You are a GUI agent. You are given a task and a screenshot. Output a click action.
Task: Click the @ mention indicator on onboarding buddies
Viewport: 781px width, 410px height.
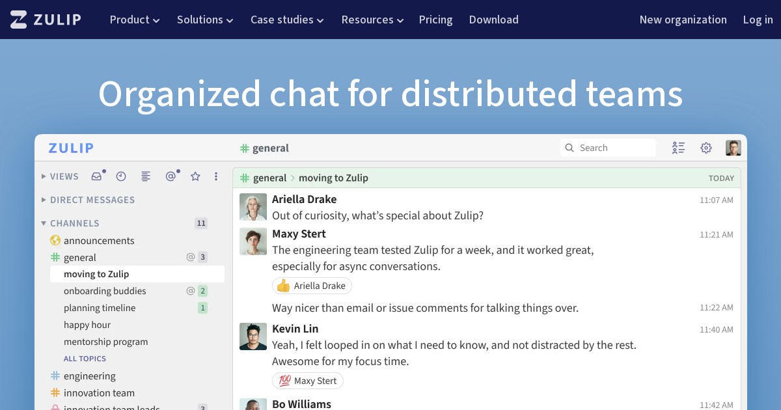(x=191, y=291)
